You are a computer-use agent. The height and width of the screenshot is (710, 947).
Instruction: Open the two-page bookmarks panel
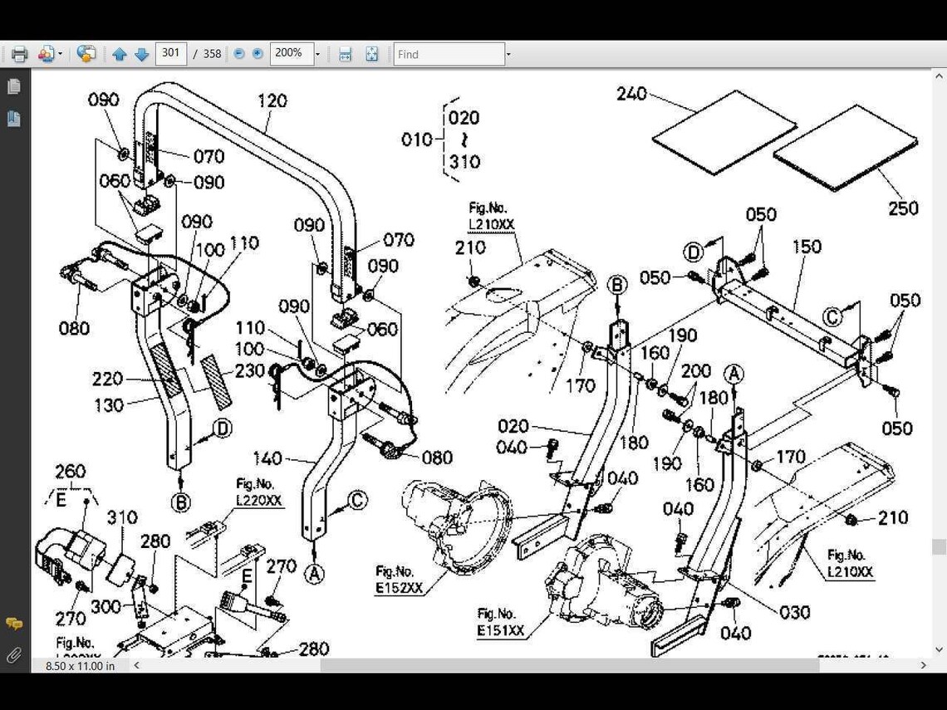[x=13, y=119]
